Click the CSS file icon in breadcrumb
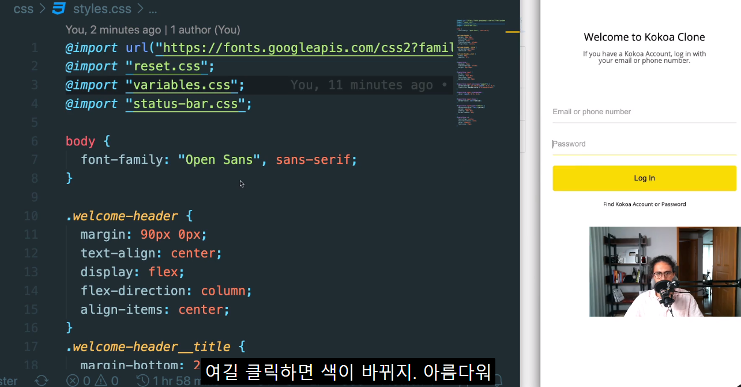 coord(59,9)
